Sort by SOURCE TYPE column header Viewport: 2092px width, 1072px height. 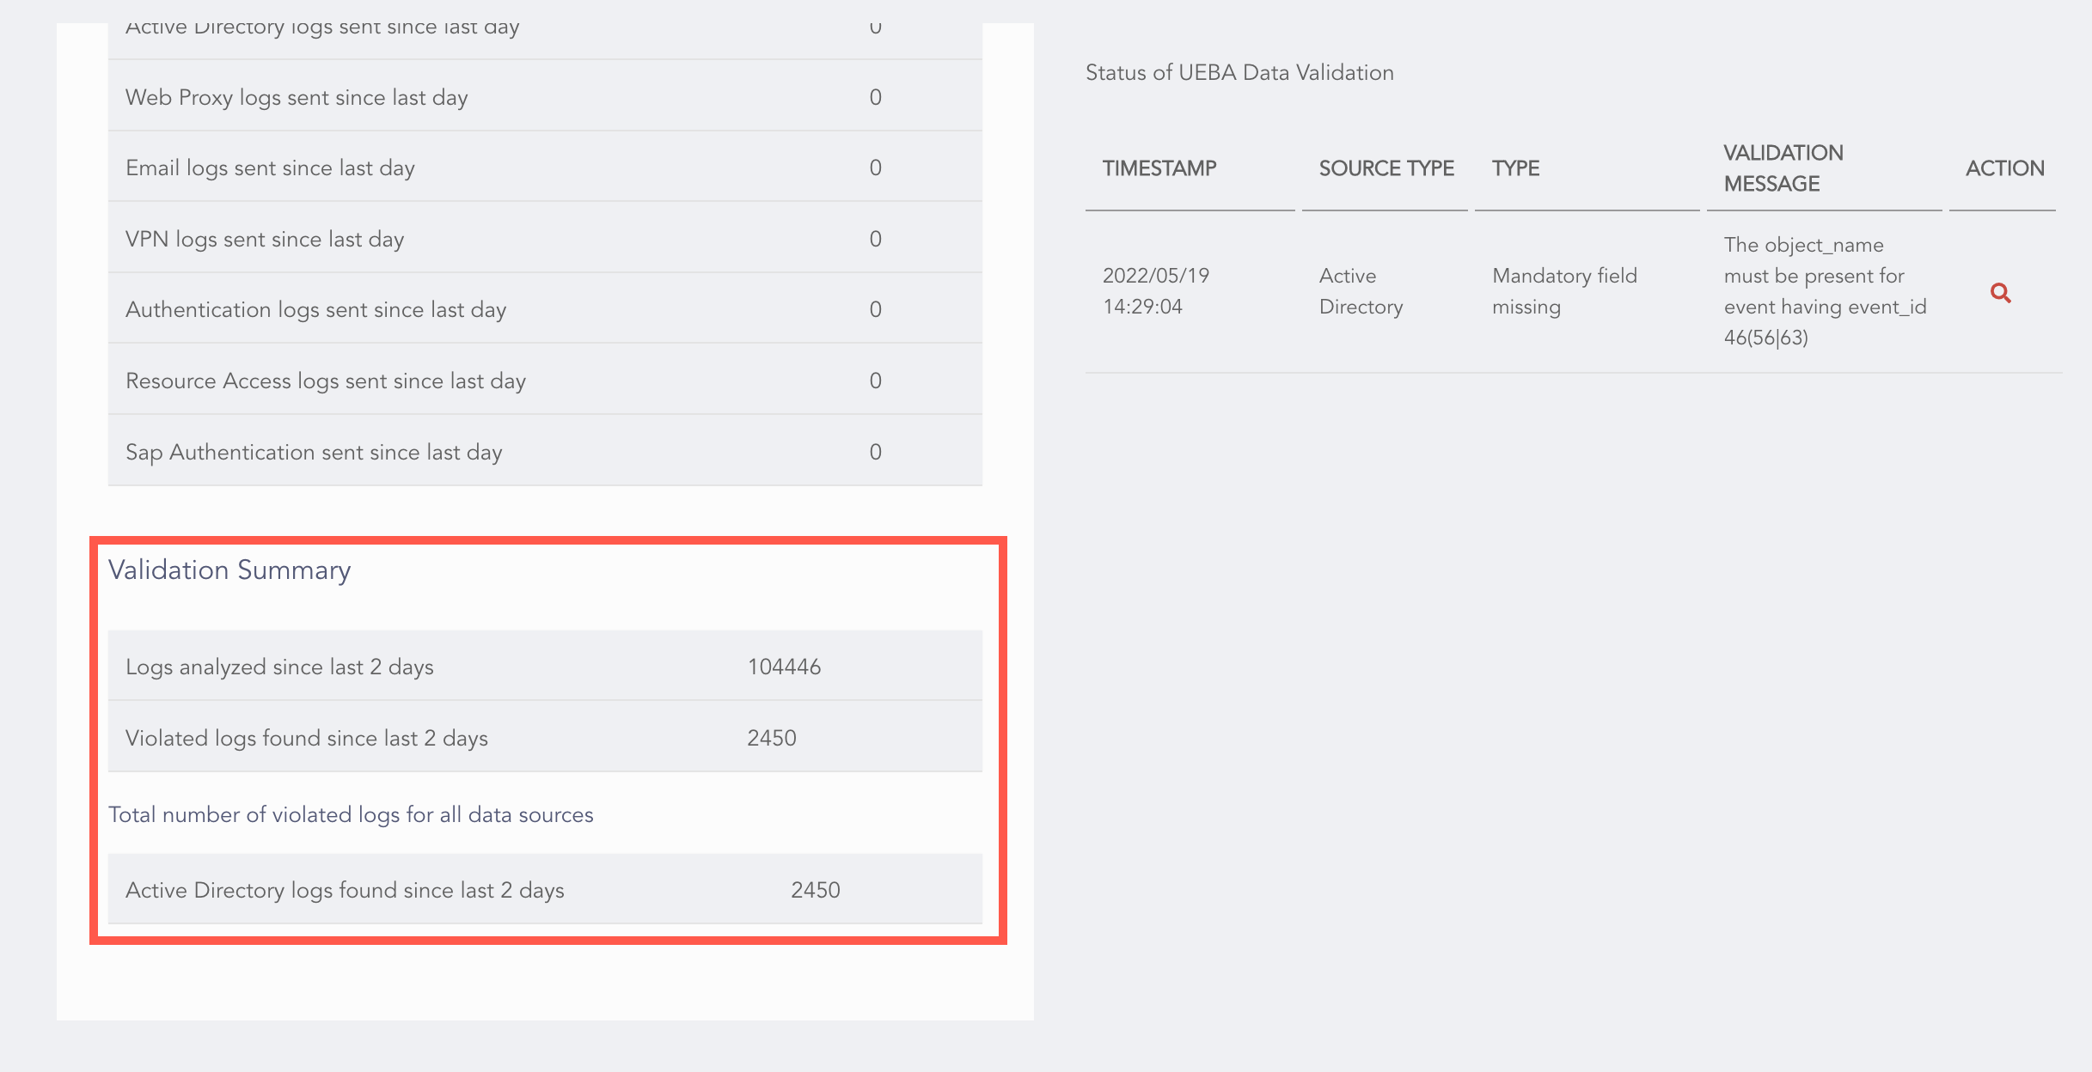pyautogui.click(x=1385, y=168)
